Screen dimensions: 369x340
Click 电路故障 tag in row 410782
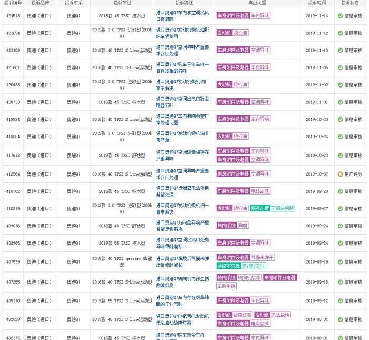pyautogui.click(x=260, y=191)
